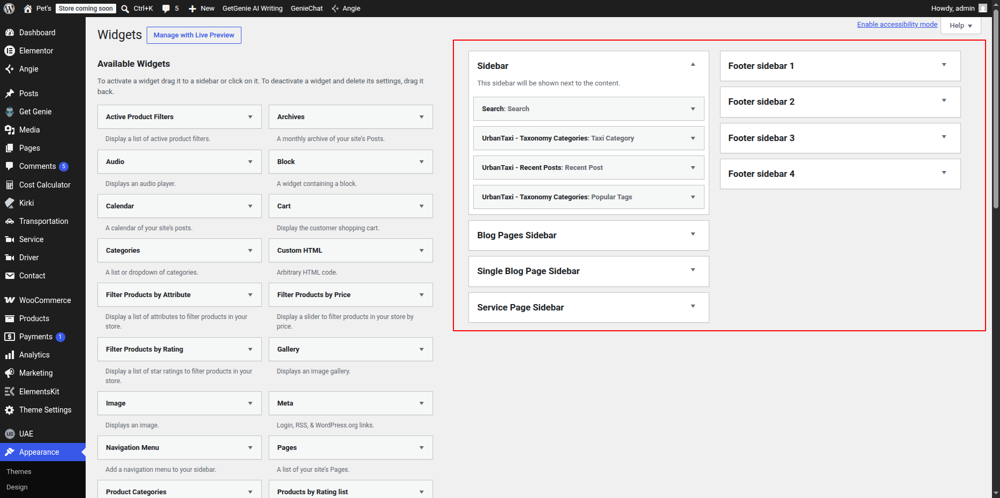1000x498 pixels.
Task: Expand the Footer sidebar 1 panel
Action: point(944,65)
